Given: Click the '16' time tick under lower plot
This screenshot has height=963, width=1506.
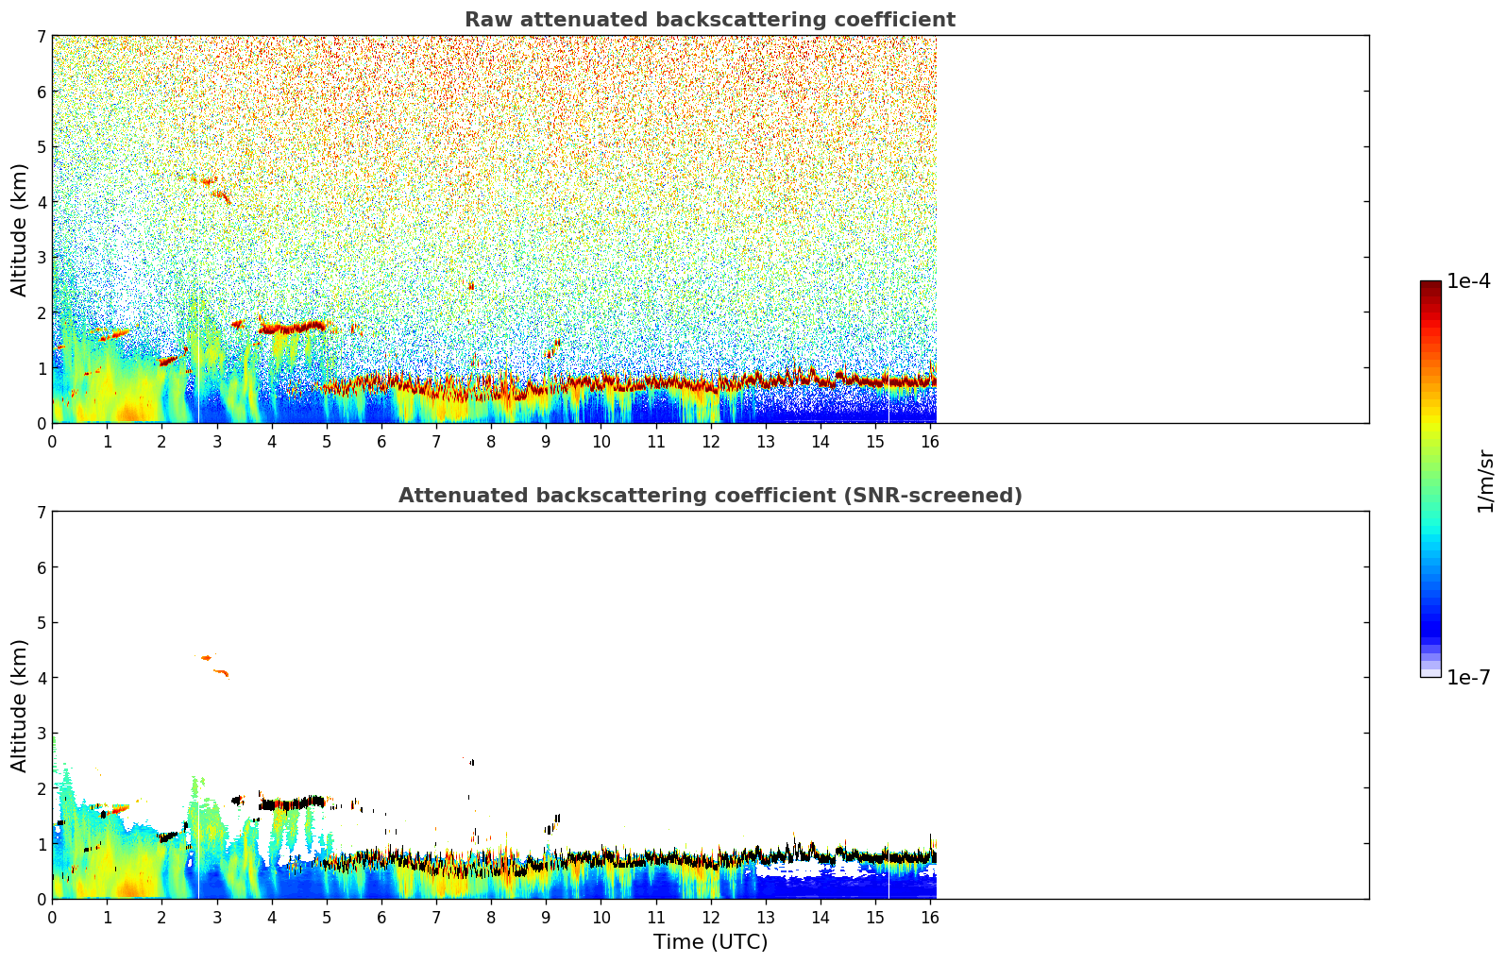Looking at the screenshot, I should [x=931, y=917].
